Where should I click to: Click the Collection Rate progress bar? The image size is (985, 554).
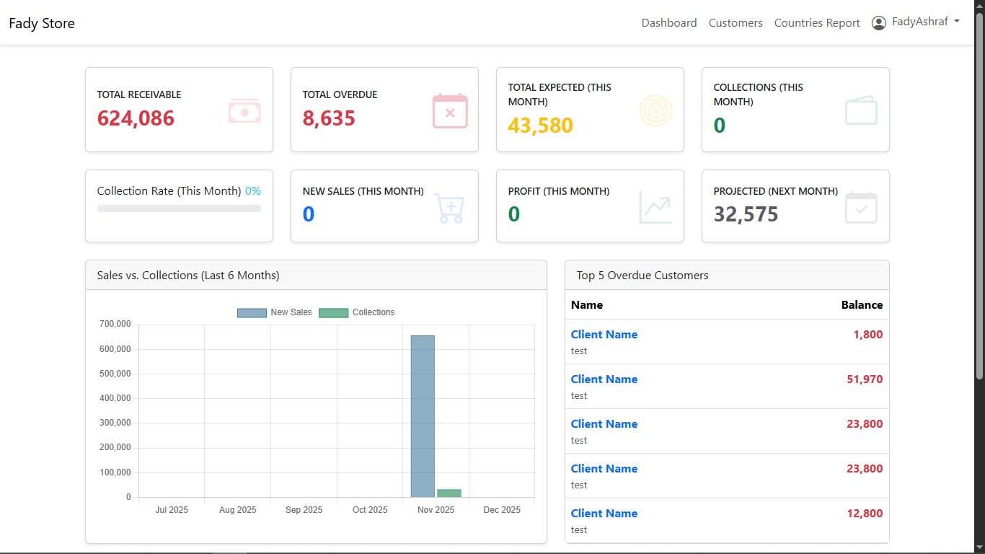point(179,208)
